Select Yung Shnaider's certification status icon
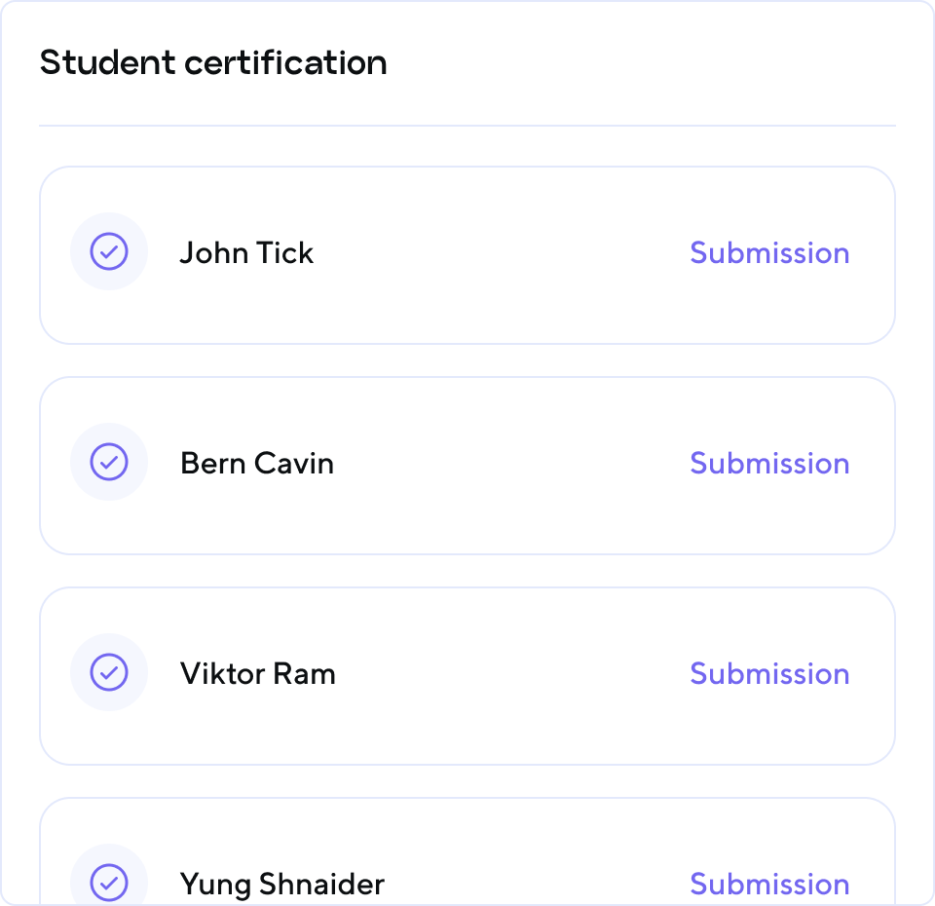Image resolution: width=935 pixels, height=906 pixels. 109,883
